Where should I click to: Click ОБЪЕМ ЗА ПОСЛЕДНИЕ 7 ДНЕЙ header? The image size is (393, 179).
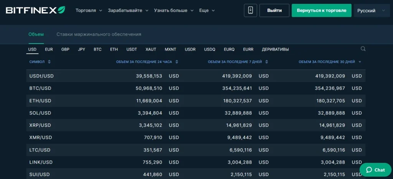click(x=235, y=62)
